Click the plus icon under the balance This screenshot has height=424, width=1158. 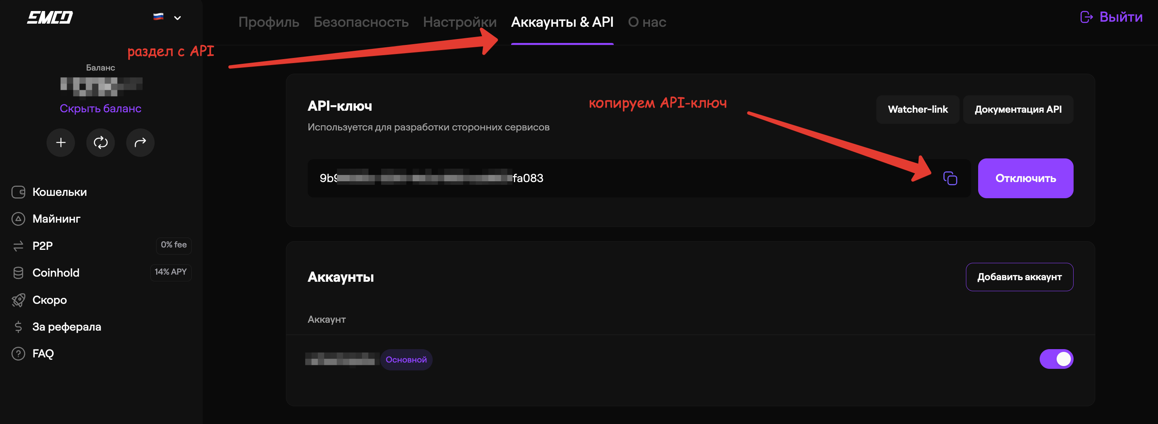[x=61, y=143]
